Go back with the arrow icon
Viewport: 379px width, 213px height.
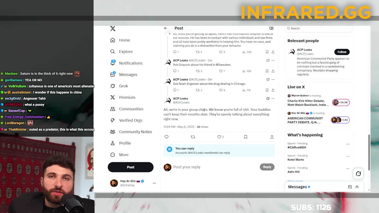point(166,28)
